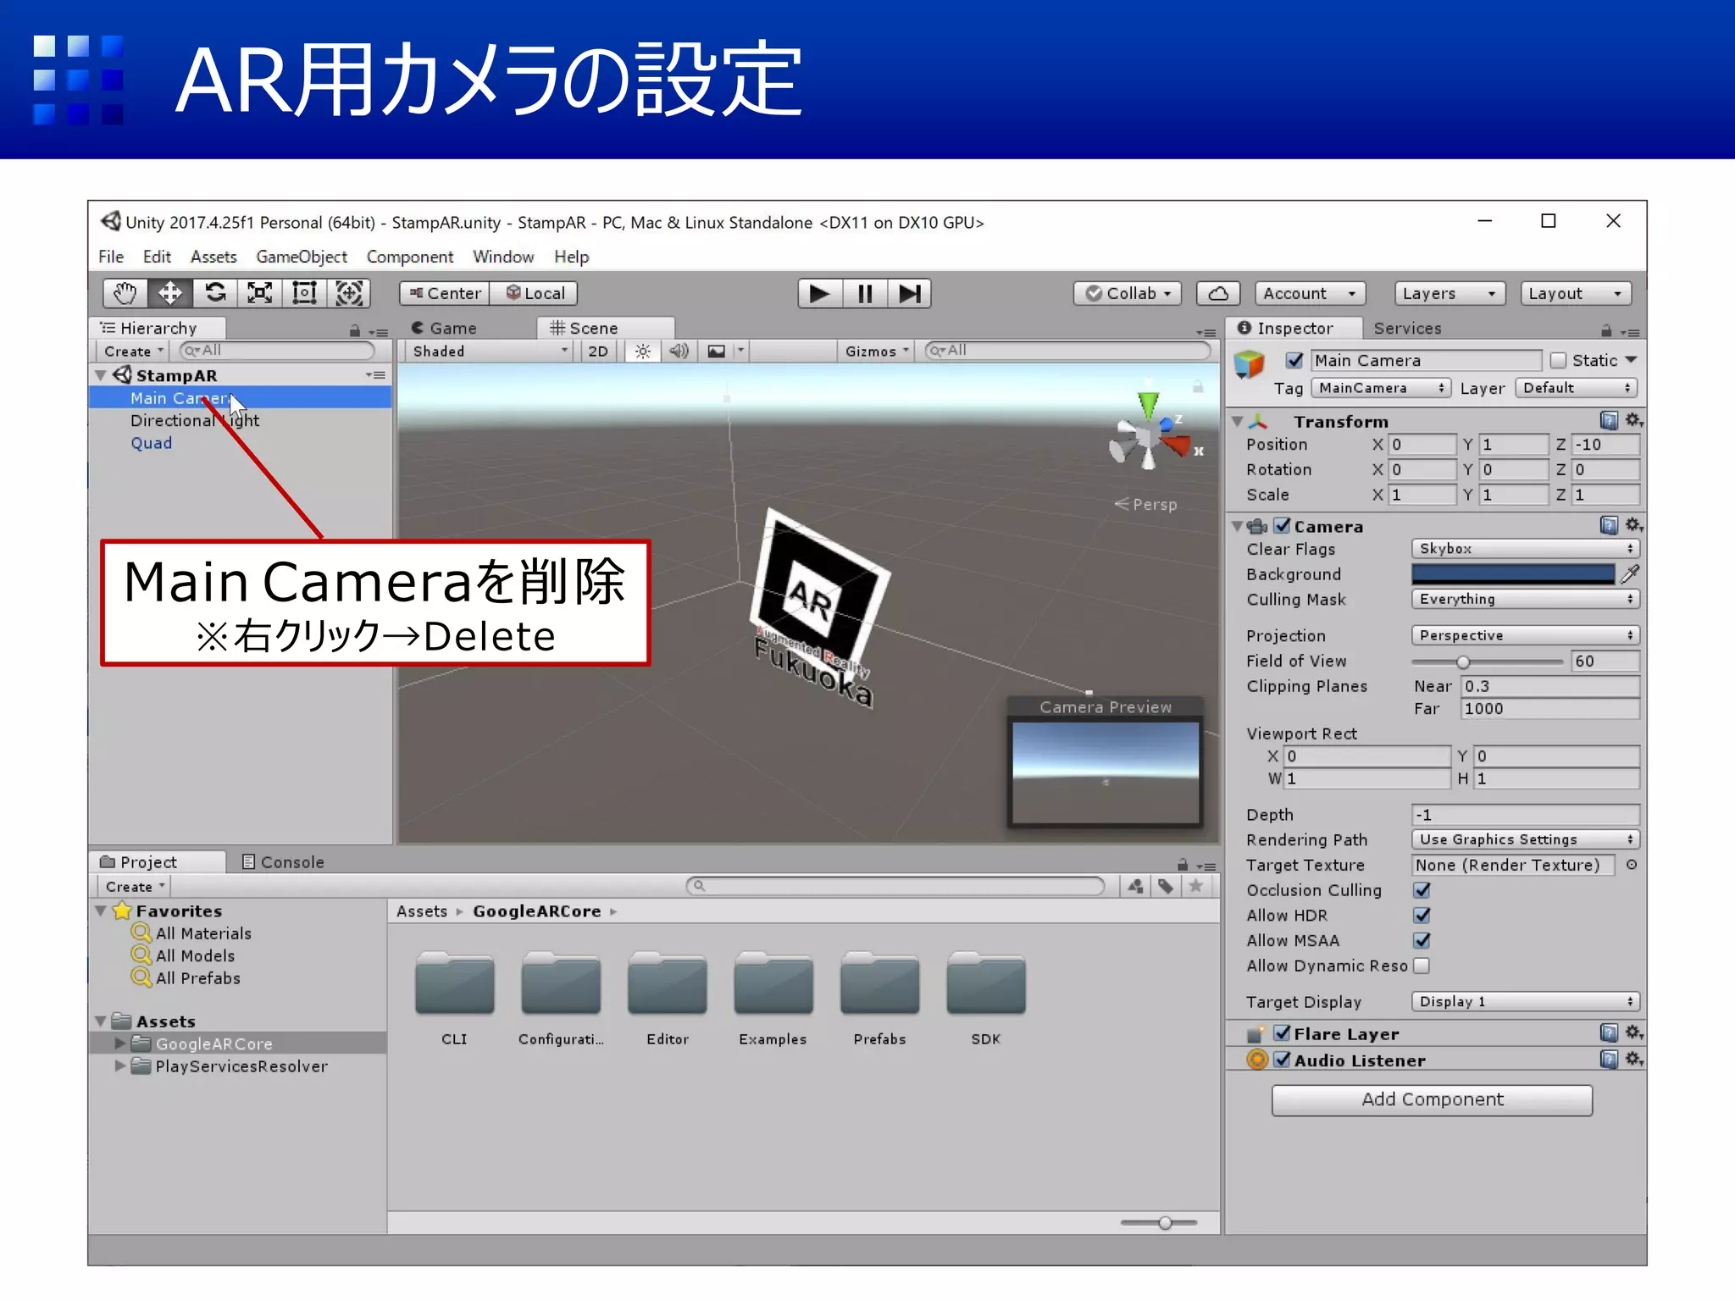
Task: Toggle Center pivot button
Action: click(445, 293)
